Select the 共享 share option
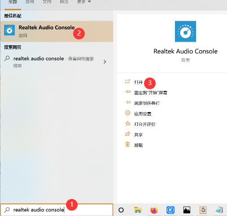Viewport: 227px width, 216px height. [x=138, y=135]
